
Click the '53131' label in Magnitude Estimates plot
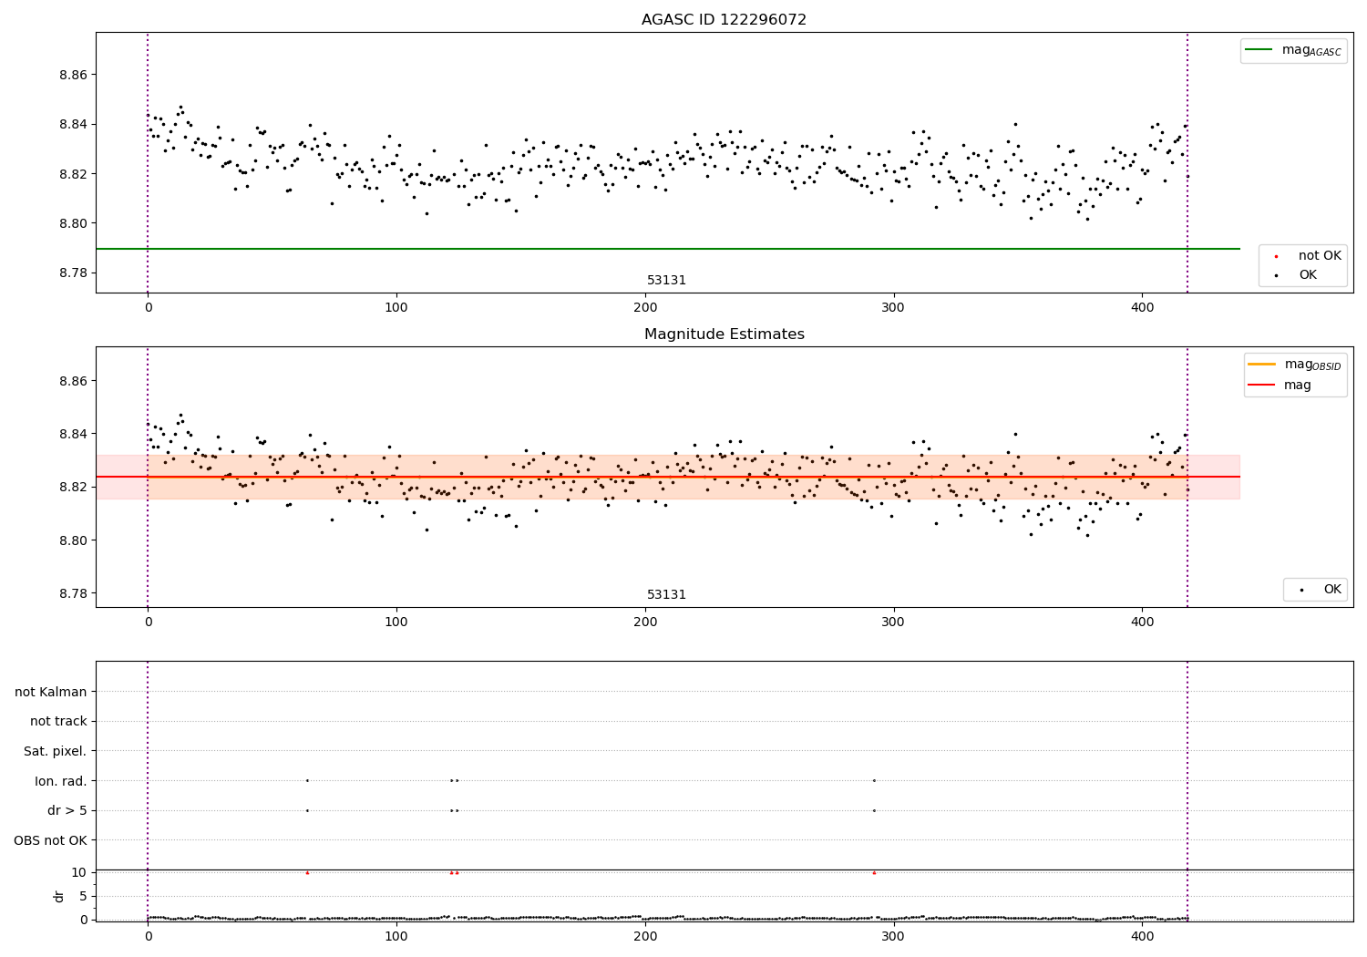pos(666,595)
